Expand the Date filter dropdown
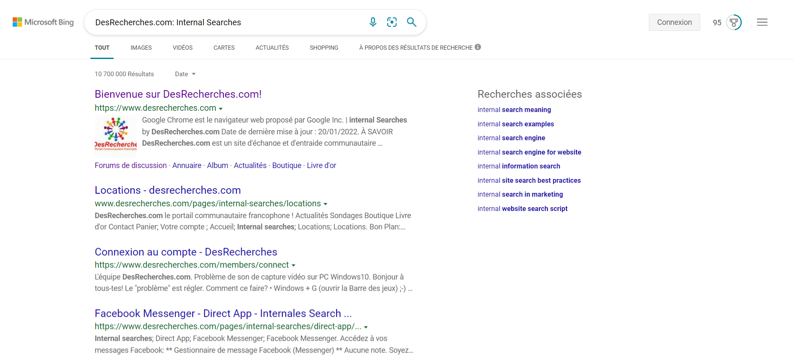This screenshot has height=363, width=794. pyautogui.click(x=185, y=74)
